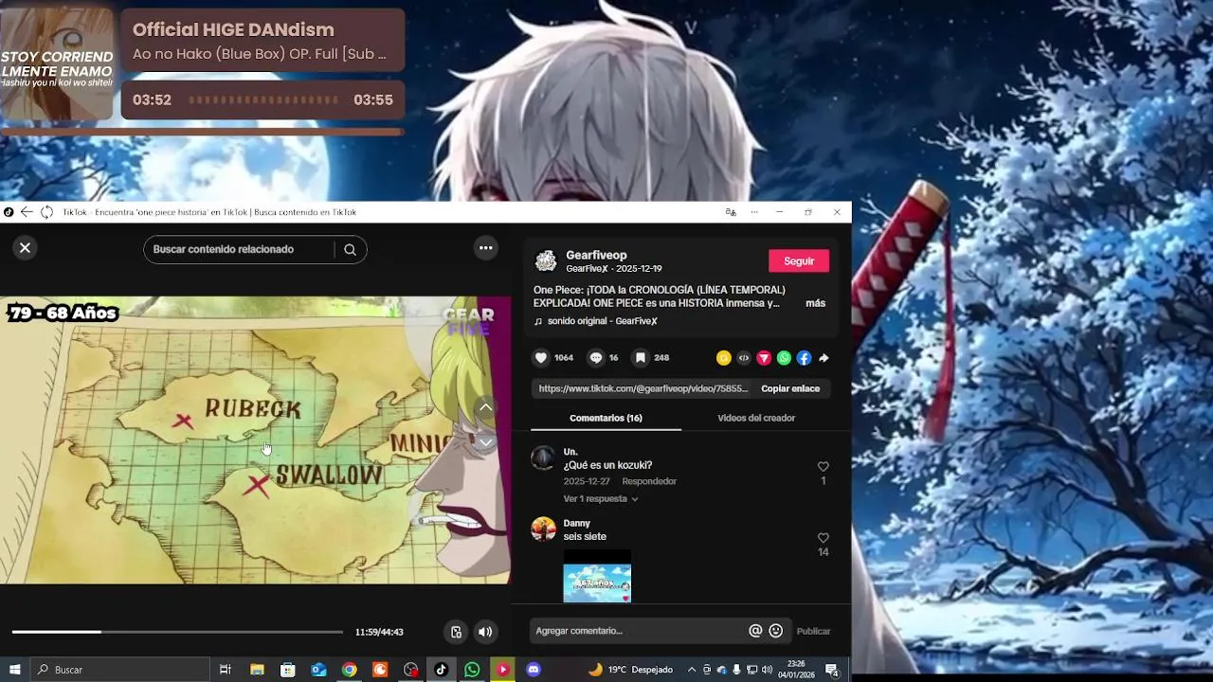Open the translate icon in title bar

point(731,212)
